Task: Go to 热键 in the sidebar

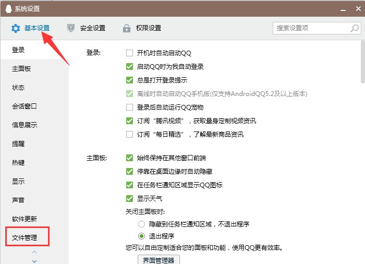Action: point(18,162)
